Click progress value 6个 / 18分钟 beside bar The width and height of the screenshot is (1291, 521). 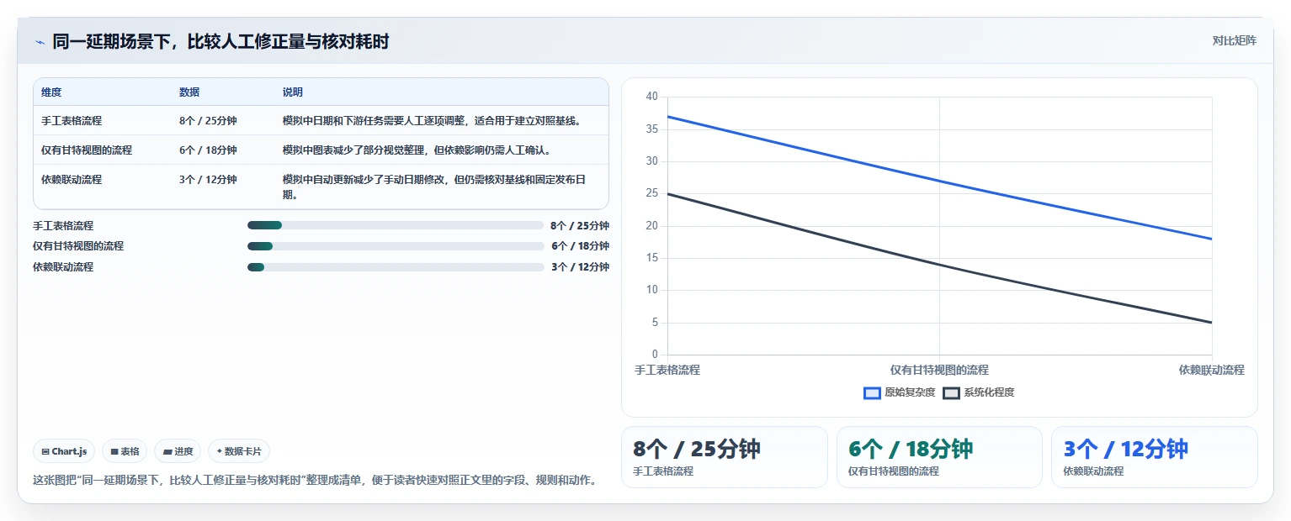coord(580,246)
